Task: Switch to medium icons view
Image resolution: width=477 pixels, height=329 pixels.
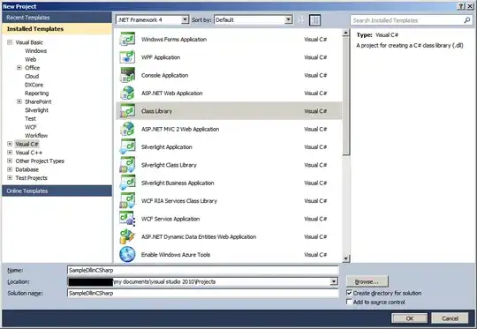Action: (314, 20)
